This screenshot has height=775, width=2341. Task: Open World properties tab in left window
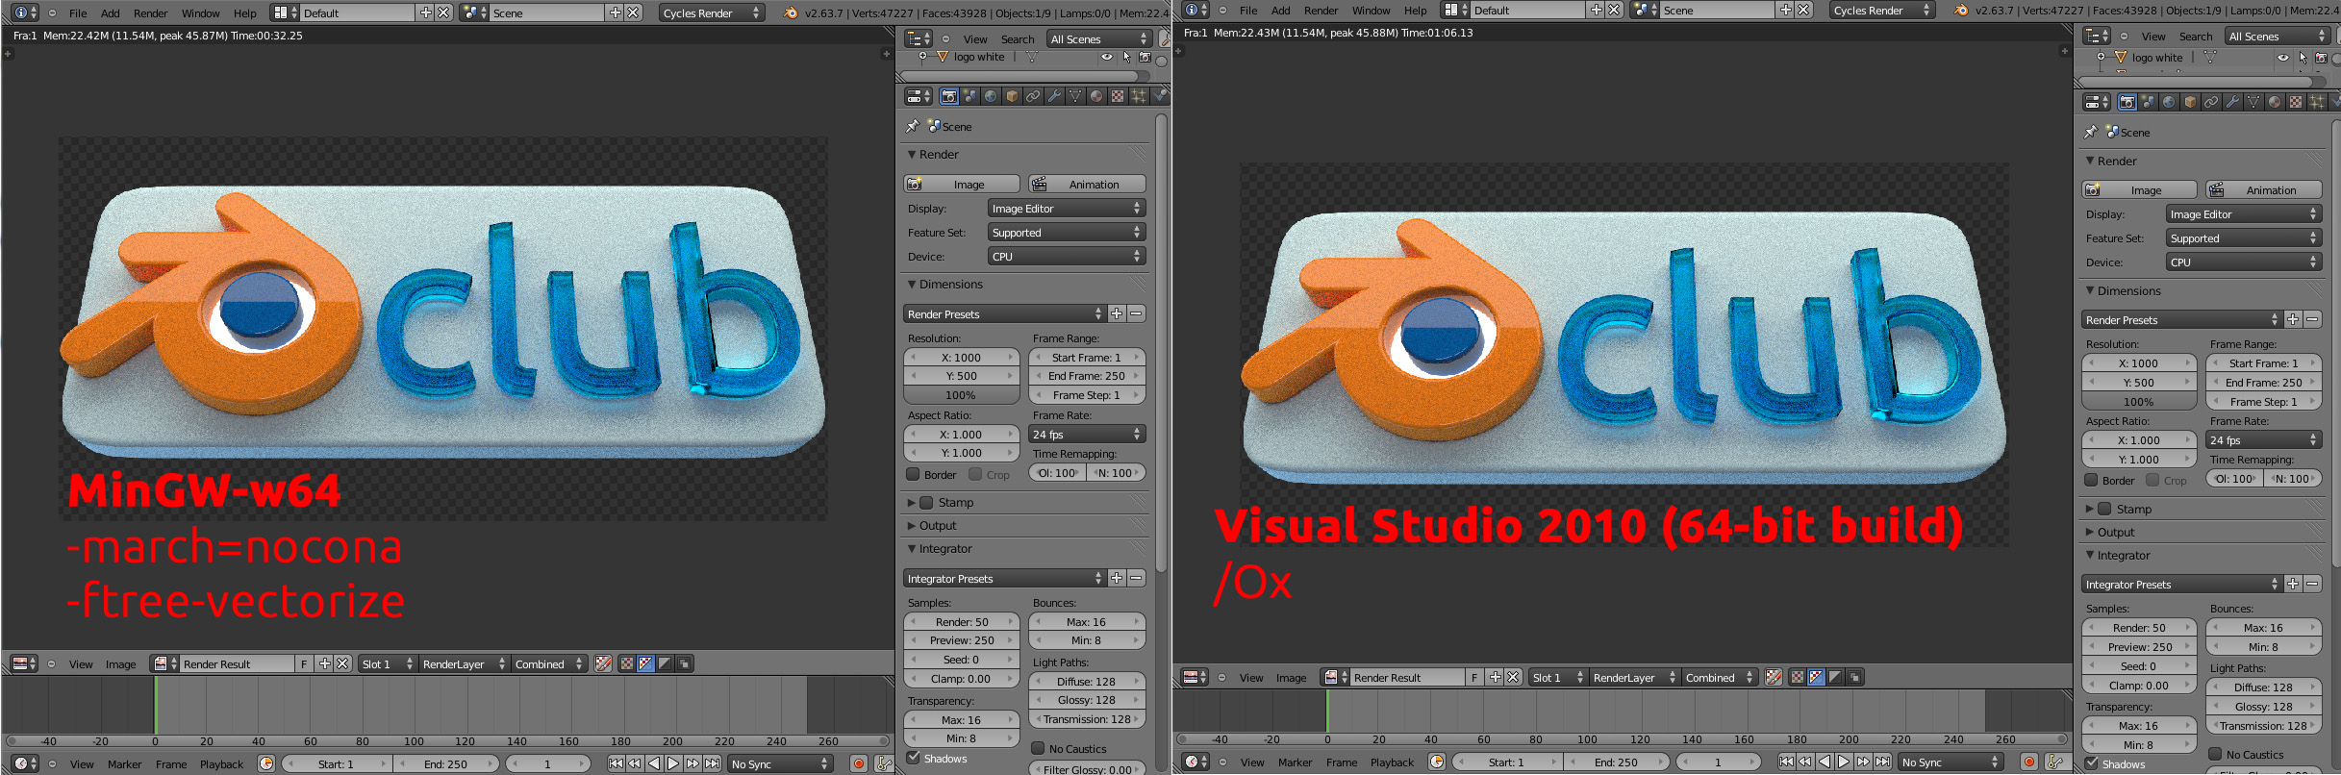pos(991,96)
